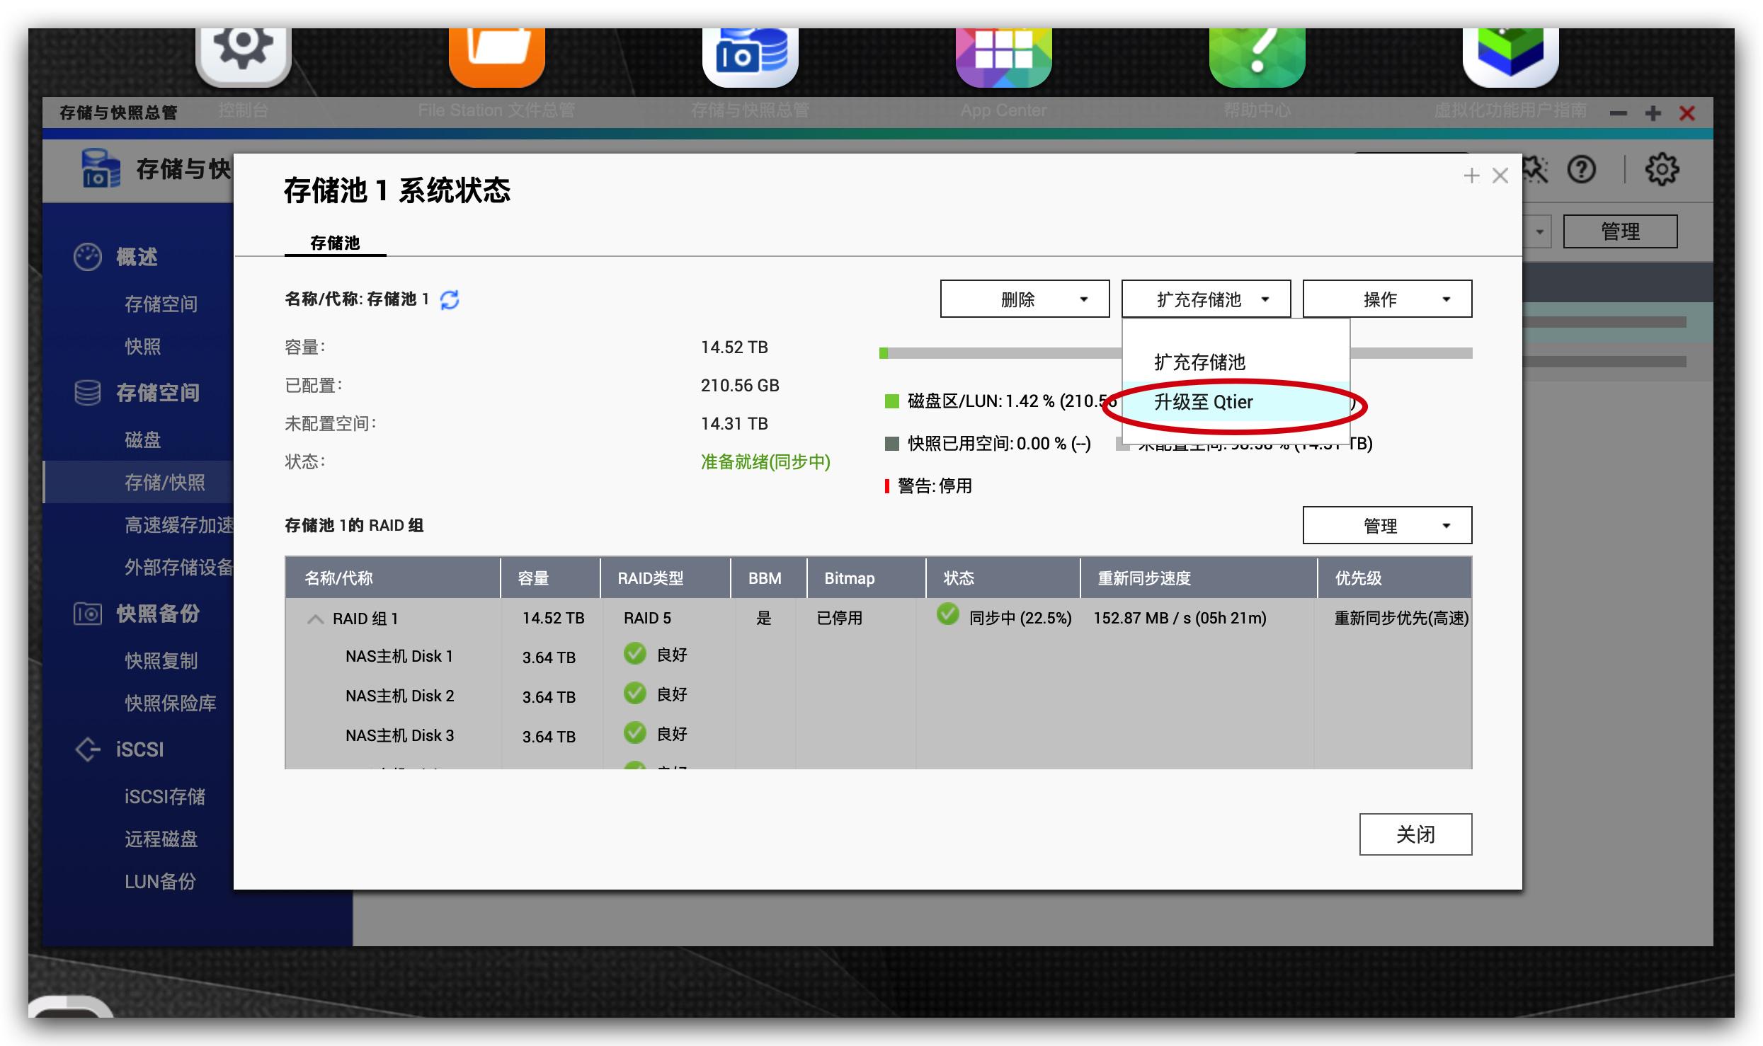The width and height of the screenshot is (1763, 1046).
Task: Expand the dialog with the plus icon
Action: pyautogui.click(x=1471, y=176)
